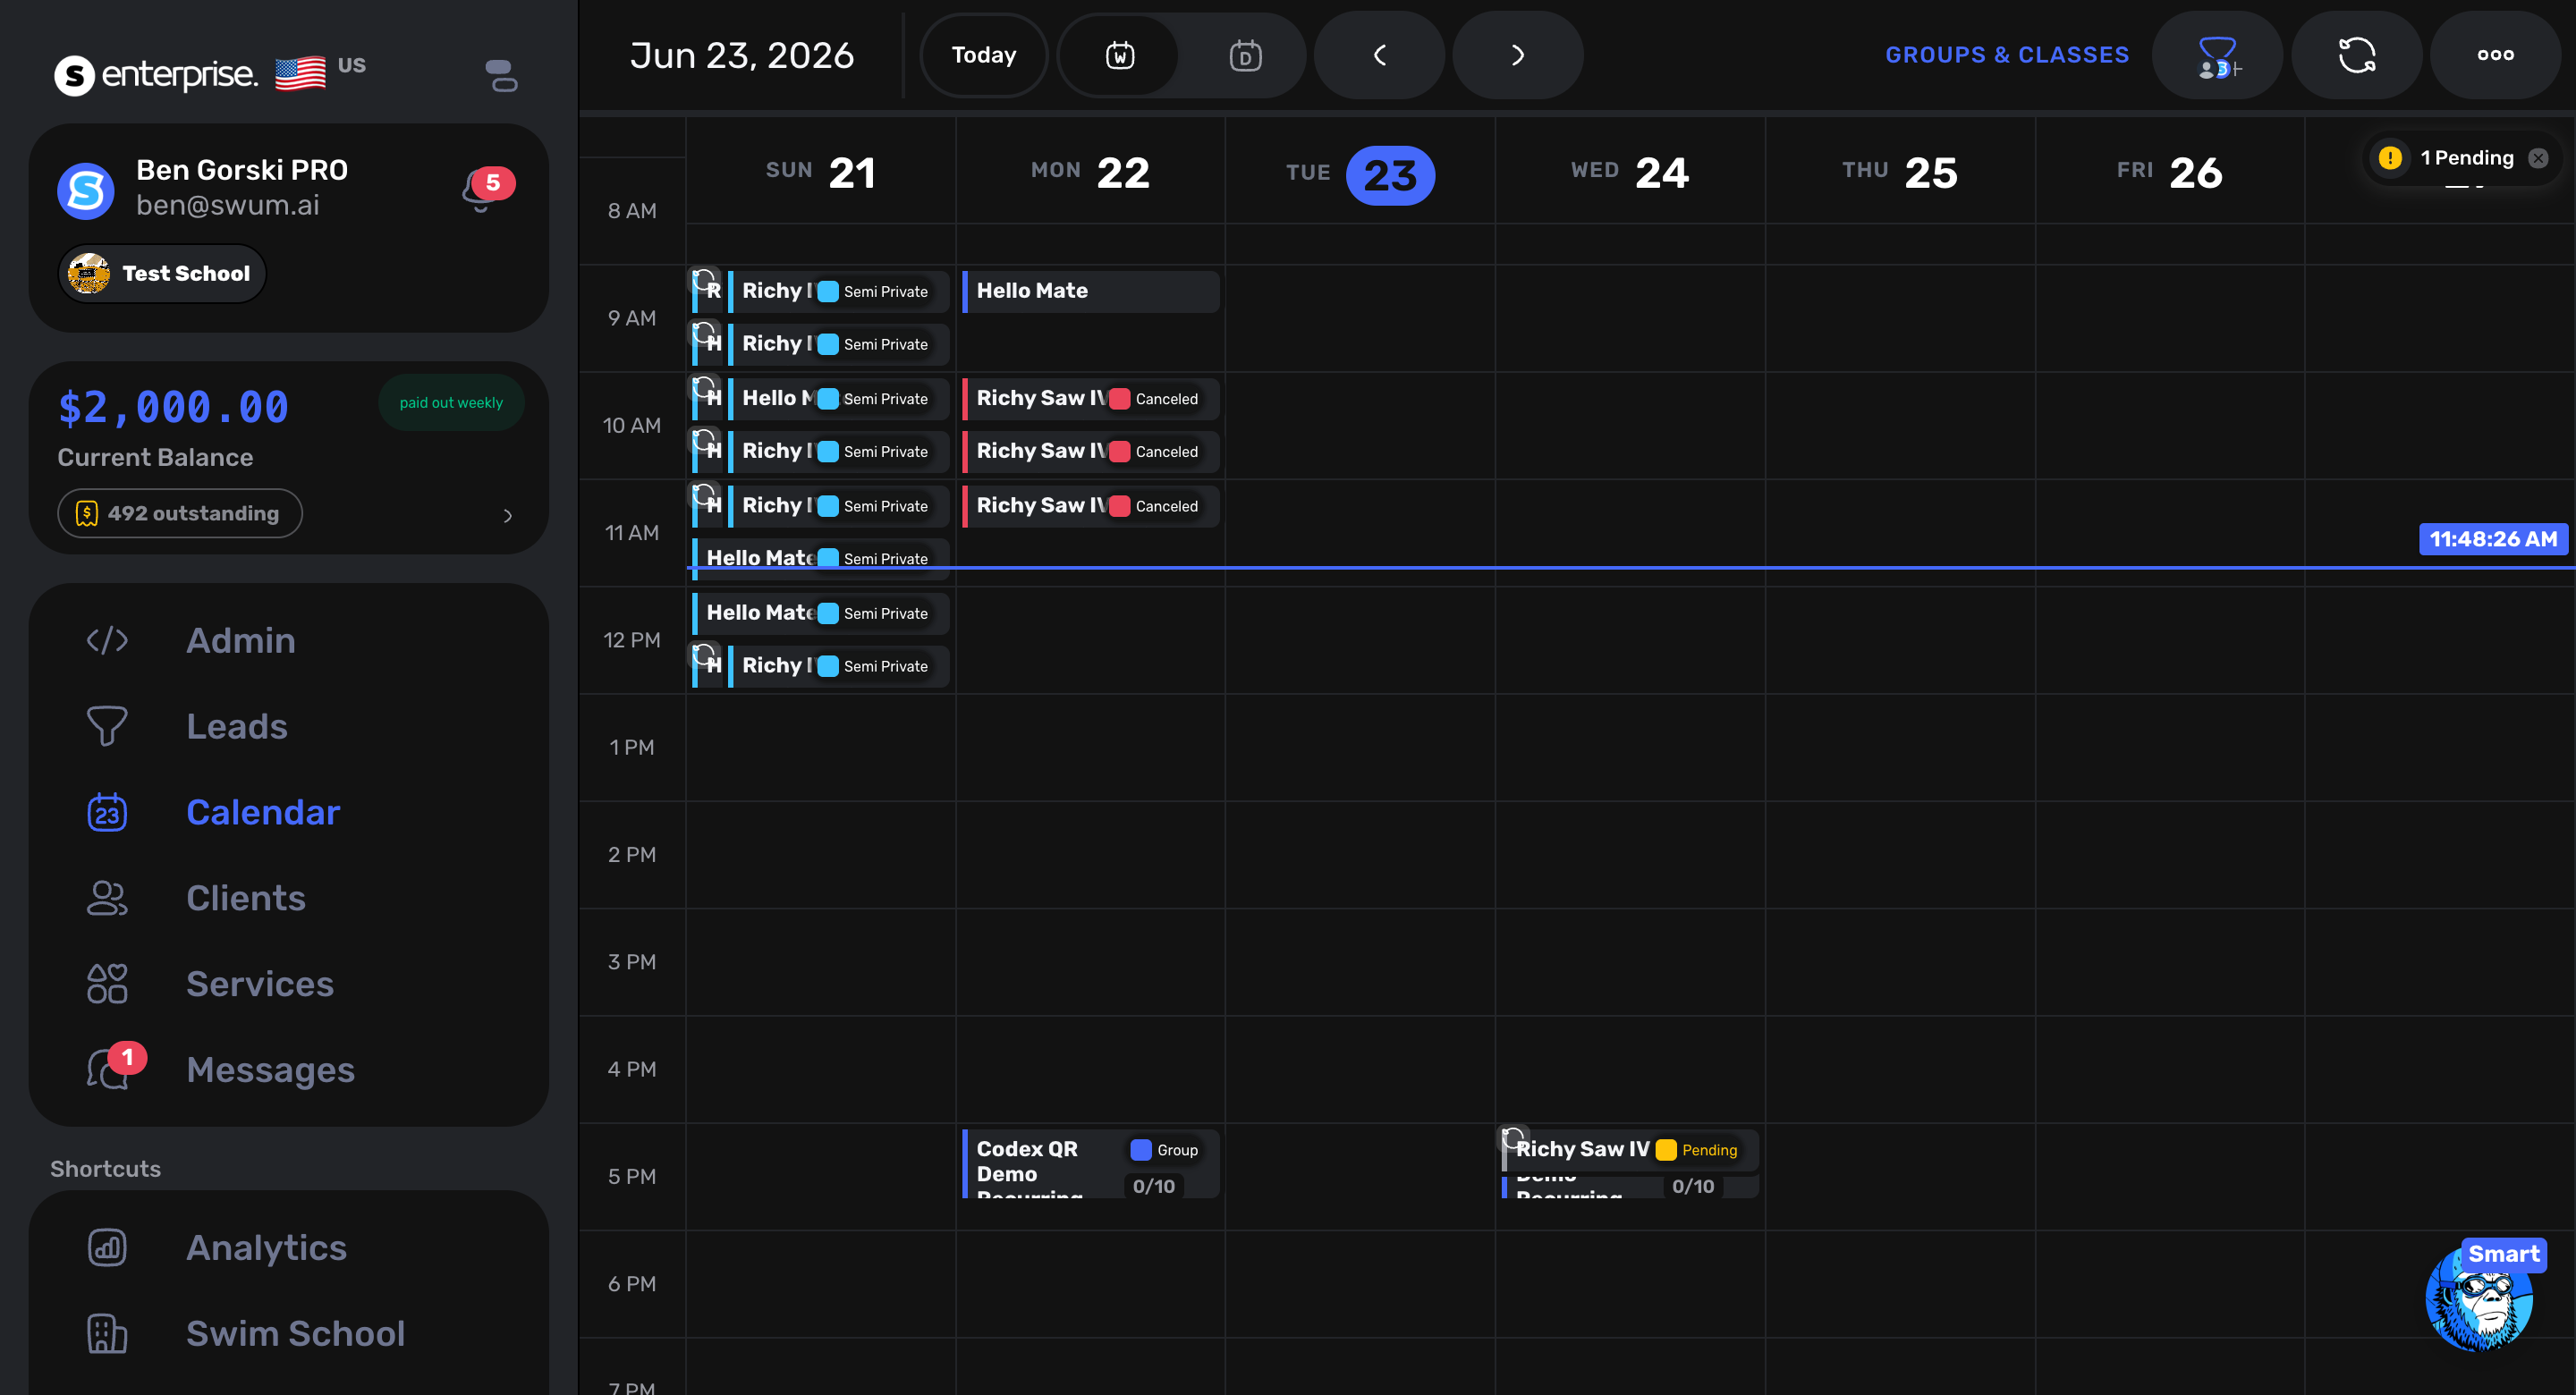The height and width of the screenshot is (1395, 2576).
Task: Switch to week view icon
Action: [x=1119, y=55]
